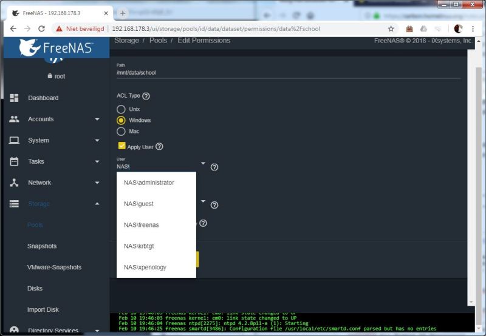
Task: Open Pools in the sidebar
Action: pos(35,225)
